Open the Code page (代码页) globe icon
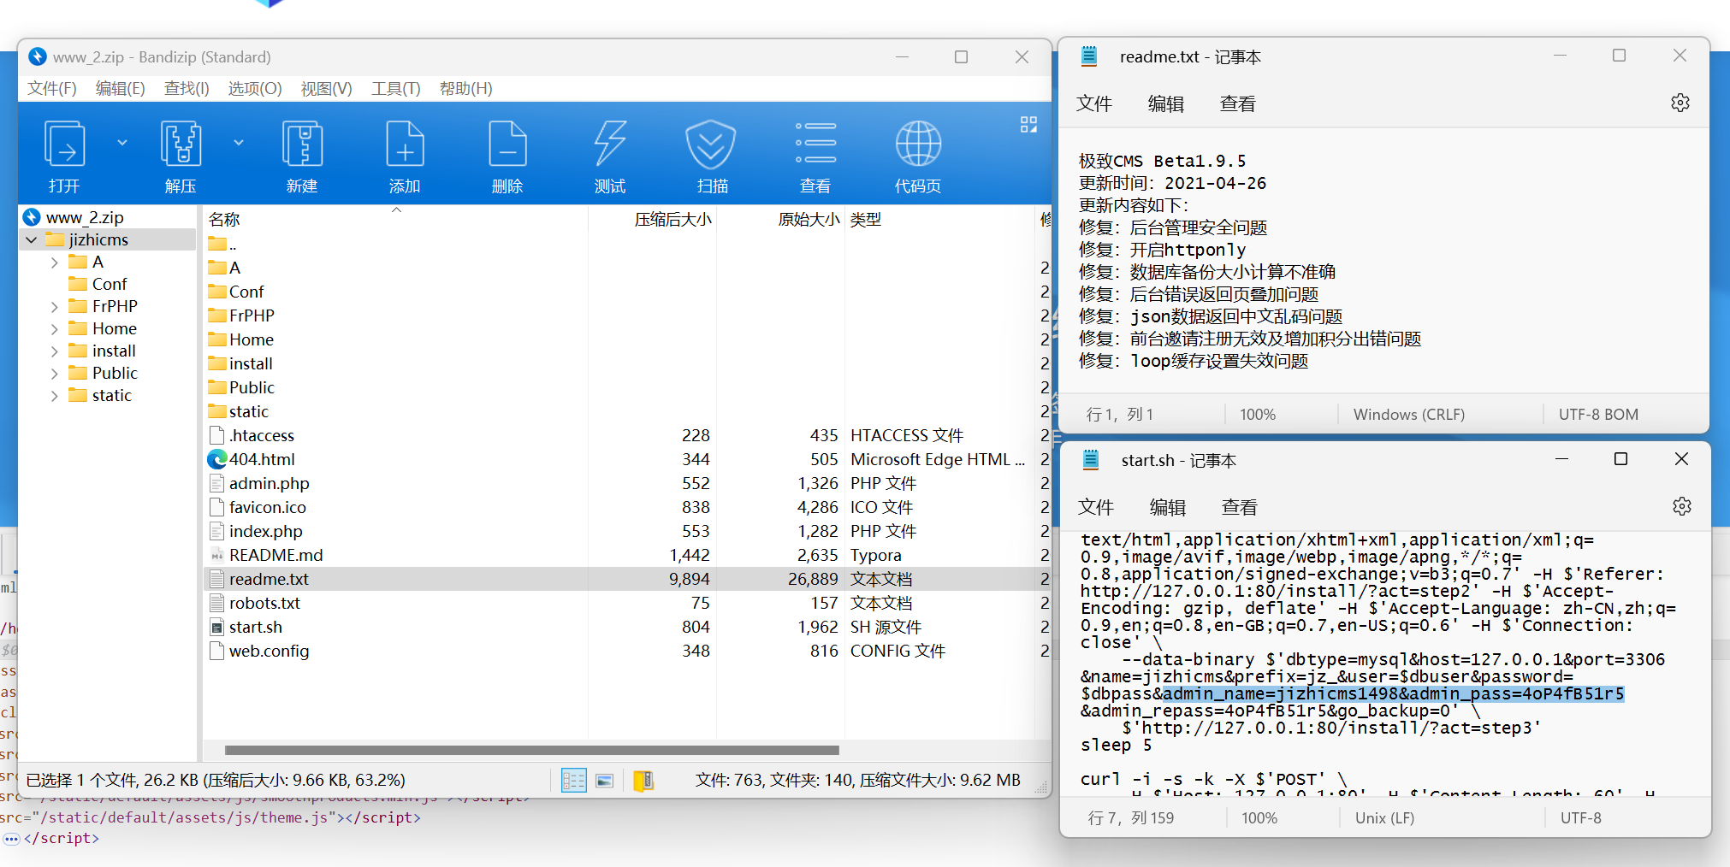Image resolution: width=1730 pixels, height=867 pixels. (x=918, y=145)
